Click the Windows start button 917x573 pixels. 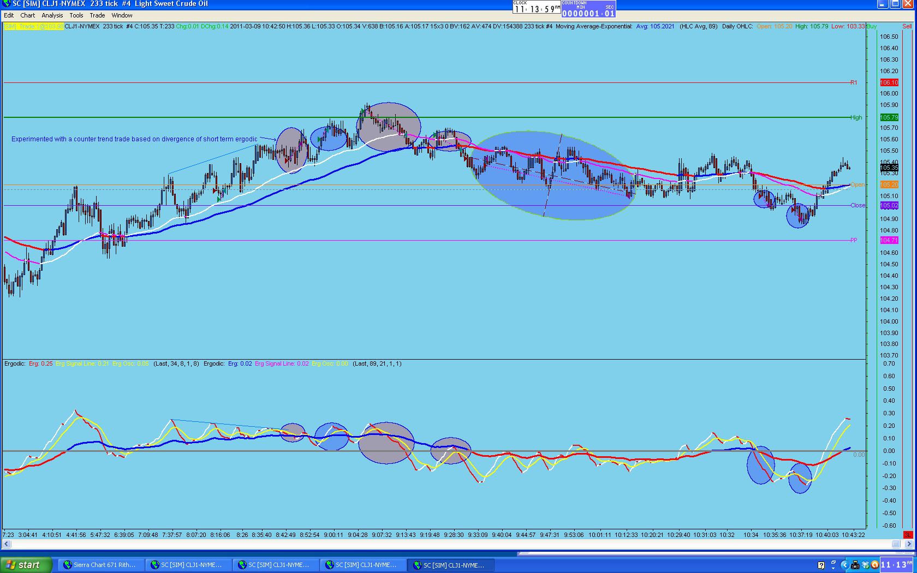(26, 565)
